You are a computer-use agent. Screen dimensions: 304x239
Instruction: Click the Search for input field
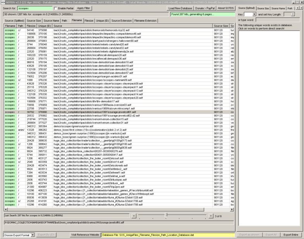coord(34,8)
